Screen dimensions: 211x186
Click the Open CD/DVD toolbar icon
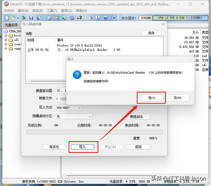(24, 18)
